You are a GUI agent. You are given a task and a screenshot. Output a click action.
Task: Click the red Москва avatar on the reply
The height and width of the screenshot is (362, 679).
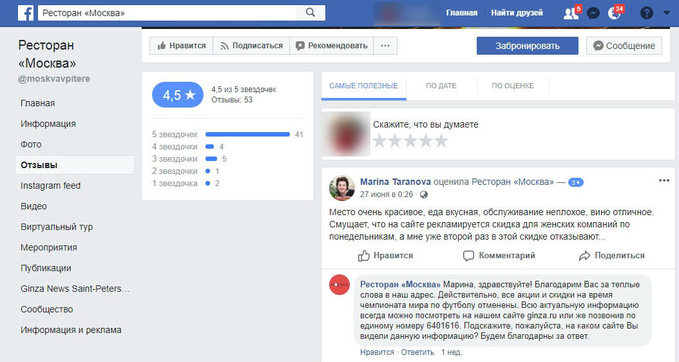pyautogui.click(x=339, y=285)
